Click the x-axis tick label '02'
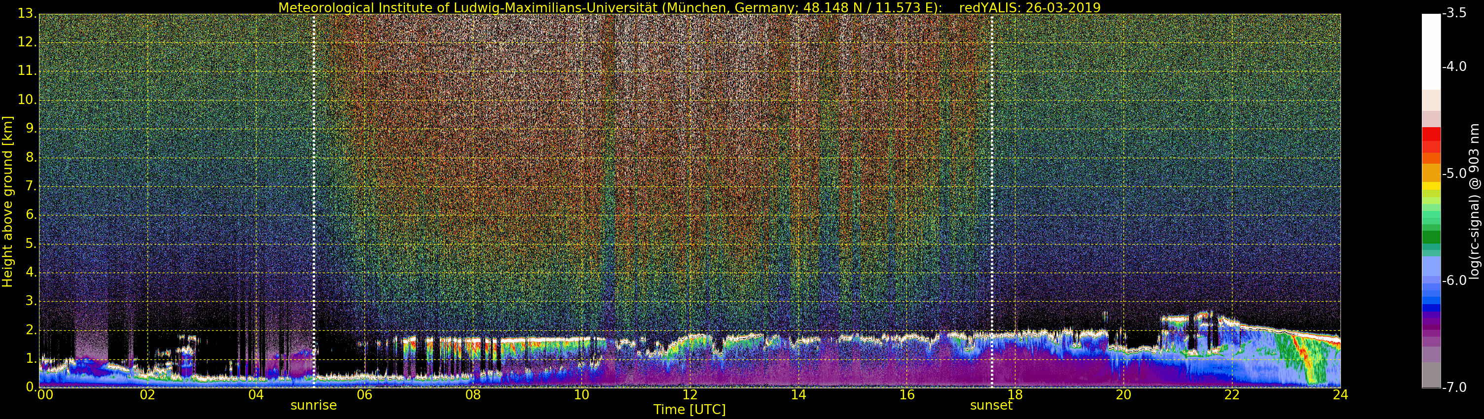 147,395
